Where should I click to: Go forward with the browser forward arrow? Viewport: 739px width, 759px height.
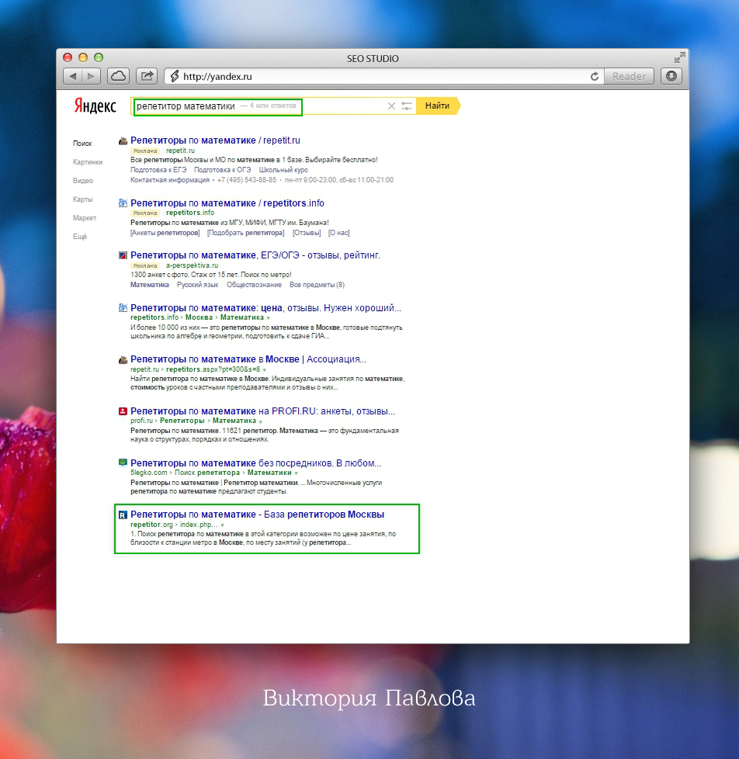coord(91,76)
